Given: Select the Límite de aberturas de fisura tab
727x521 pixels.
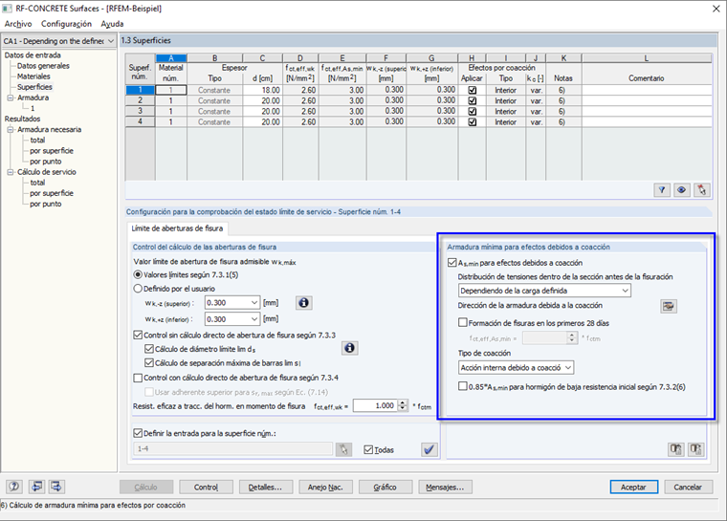Looking at the screenshot, I should (177, 228).
